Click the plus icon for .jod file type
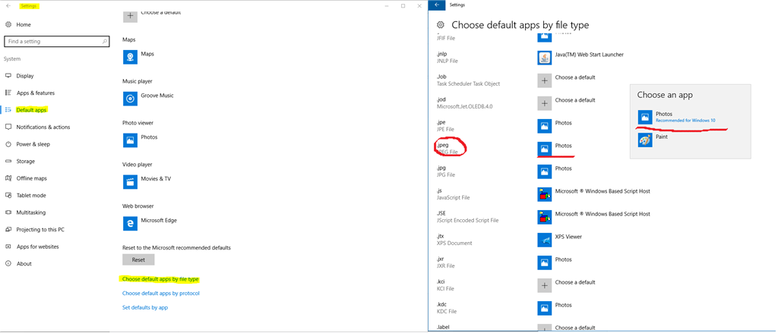 click(x=545, y=104)
